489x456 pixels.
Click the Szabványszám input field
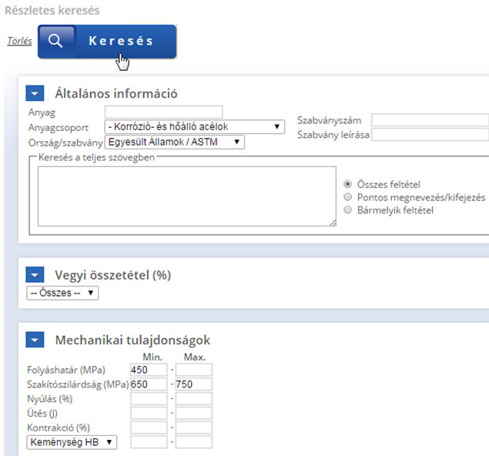click(x=430, y=120)
